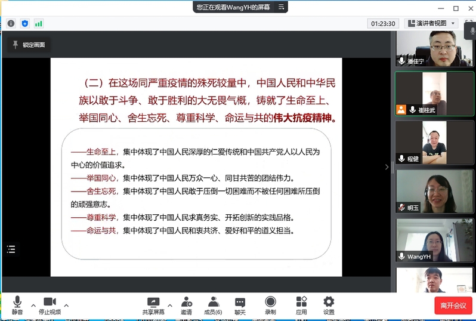
Task: Expand audio options arrow next to 静音
Action: (33, 305)
